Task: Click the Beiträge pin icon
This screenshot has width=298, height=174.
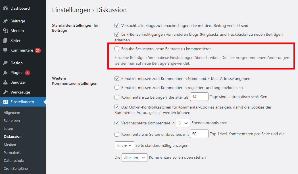Action: [x=5, y=21]
